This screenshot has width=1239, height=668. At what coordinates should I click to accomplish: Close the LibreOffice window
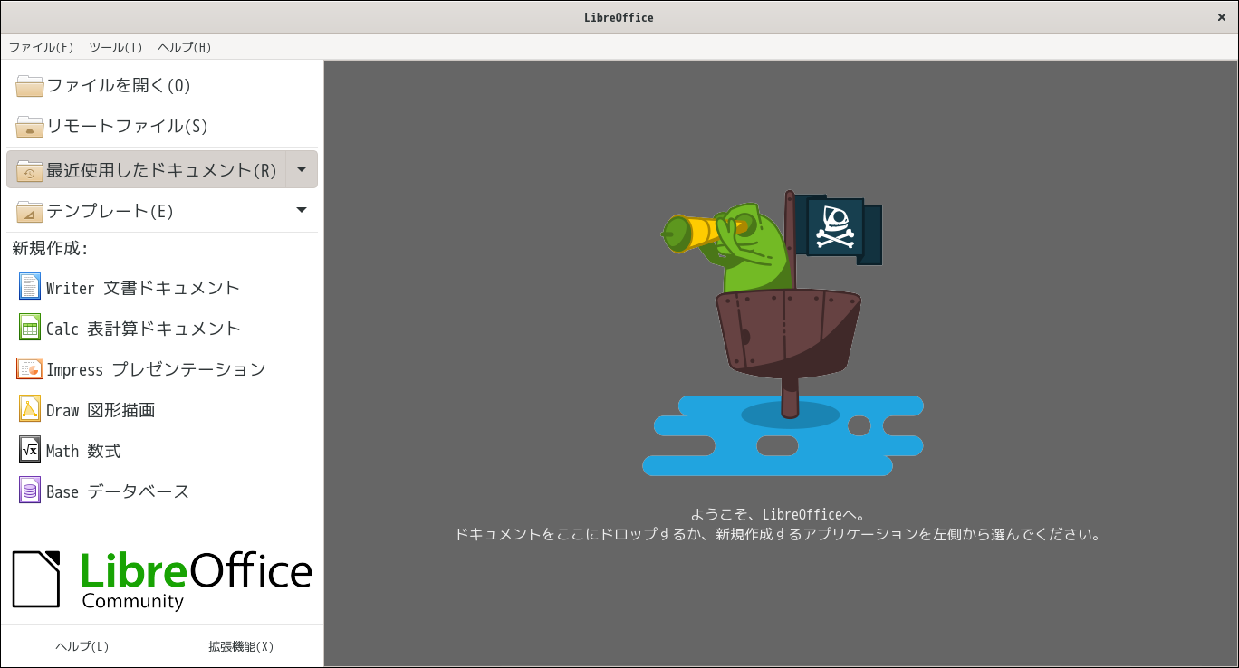1221,17
